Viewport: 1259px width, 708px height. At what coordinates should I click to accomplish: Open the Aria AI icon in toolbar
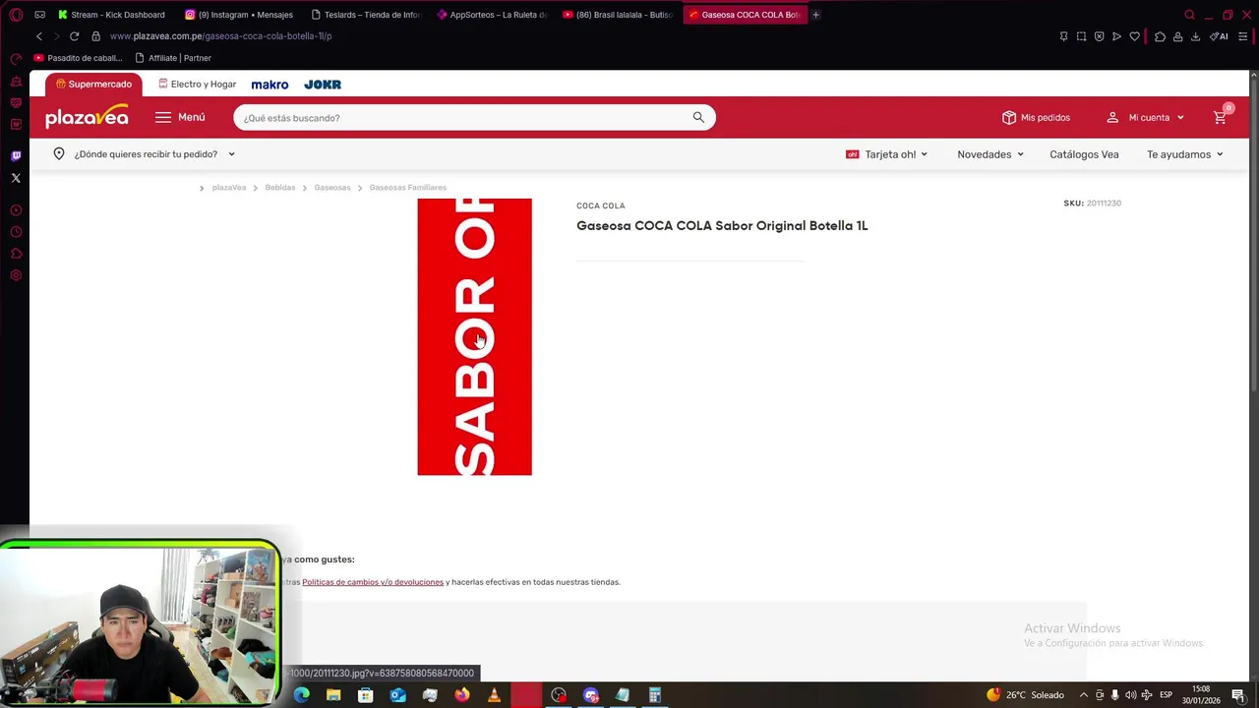click(1220, 36)
